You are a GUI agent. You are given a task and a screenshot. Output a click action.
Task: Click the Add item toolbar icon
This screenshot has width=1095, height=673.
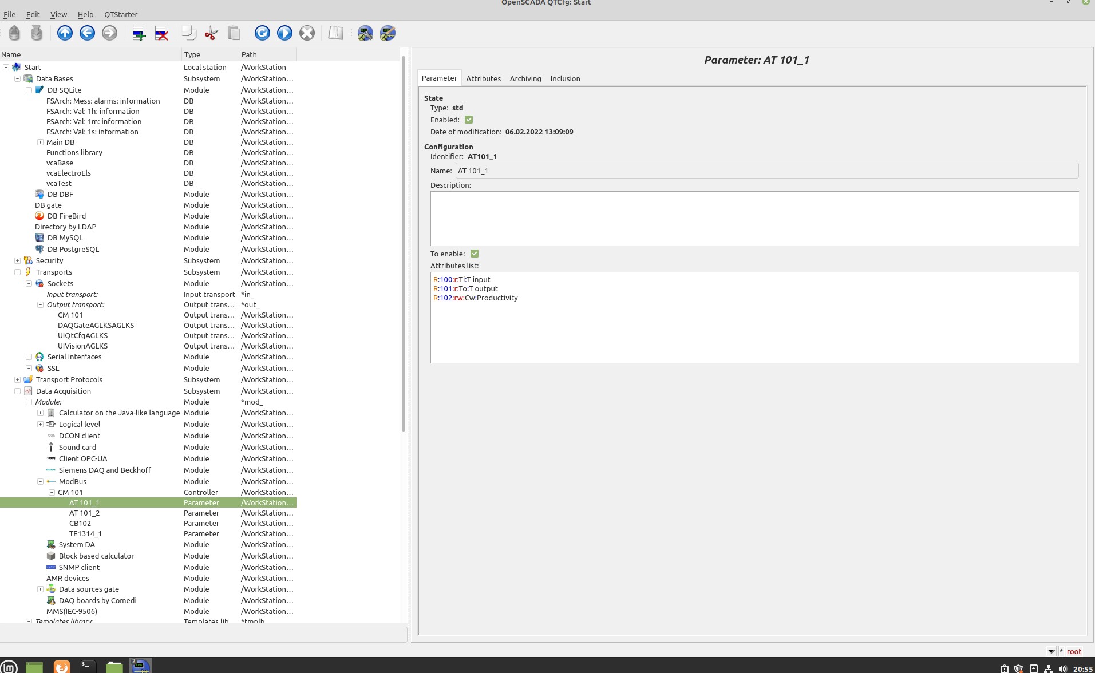click(139, 33)
